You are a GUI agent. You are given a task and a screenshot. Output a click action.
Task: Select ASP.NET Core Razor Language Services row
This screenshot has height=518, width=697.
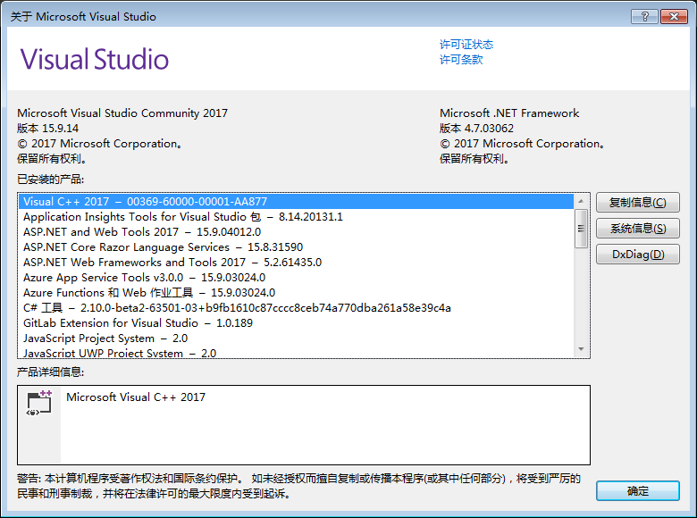pyautogui.click(x=296, y=247)
